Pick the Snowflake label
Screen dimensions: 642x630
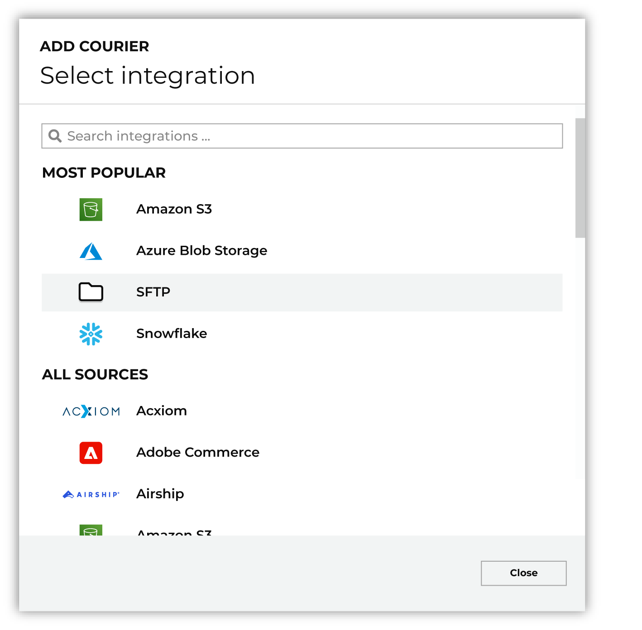click(x=172, y=334)
